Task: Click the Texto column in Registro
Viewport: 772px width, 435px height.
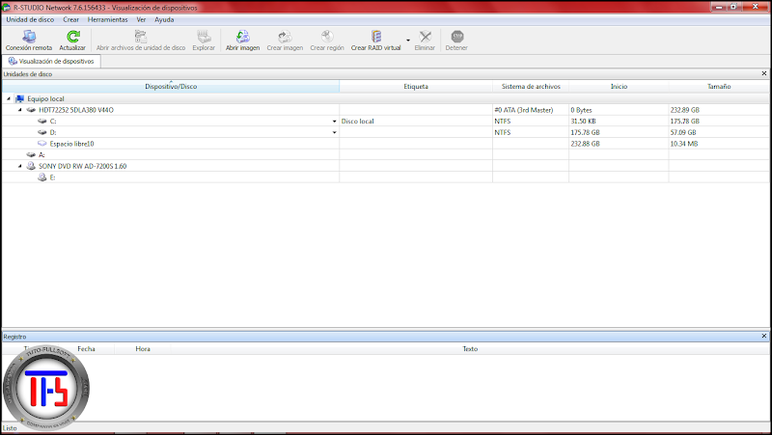Action: click(470, 349)
